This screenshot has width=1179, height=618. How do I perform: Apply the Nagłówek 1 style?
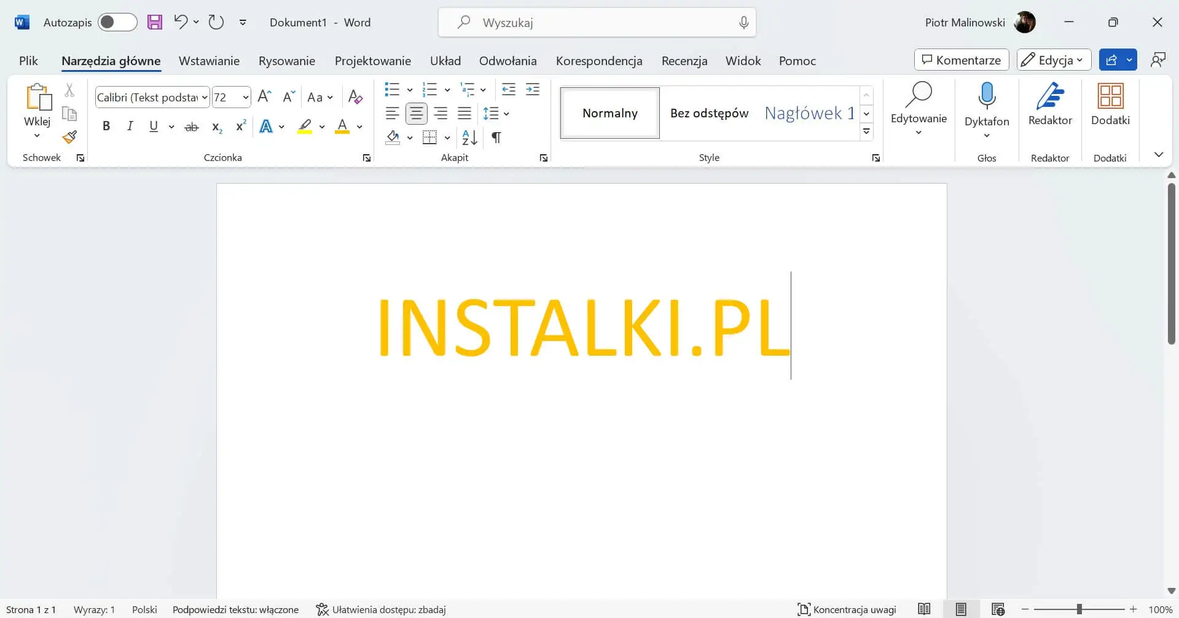[x=809, y=113]
